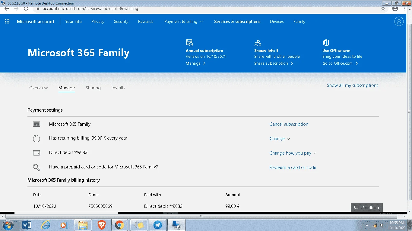Screen dimensions: 412x231
Task: Open Chrome from the taskbar
Action: pos(119,225)
